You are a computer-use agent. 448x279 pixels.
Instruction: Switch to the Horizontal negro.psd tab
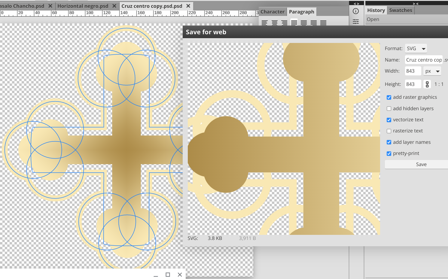pos(83,5)
